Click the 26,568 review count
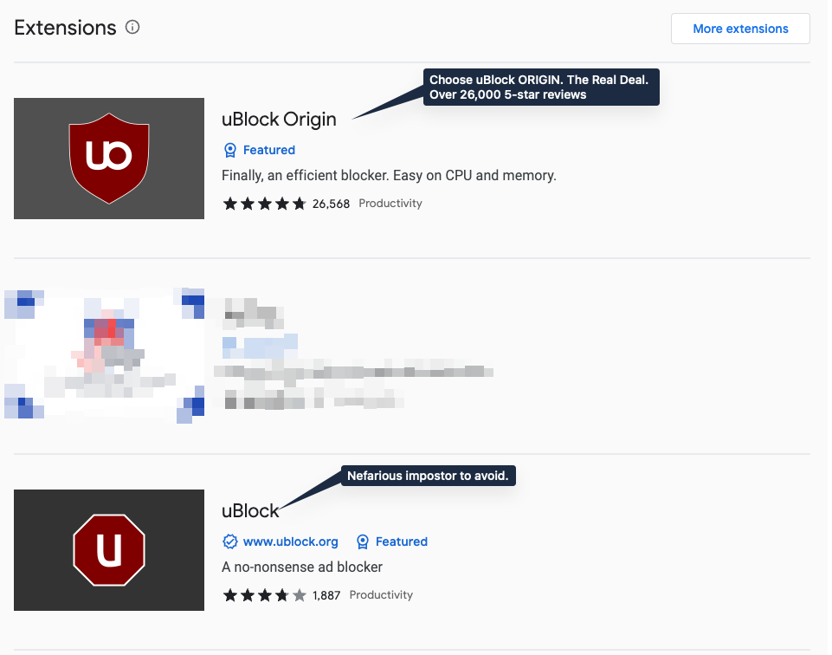Screen dimensions: 832x655 pos(331,204)
